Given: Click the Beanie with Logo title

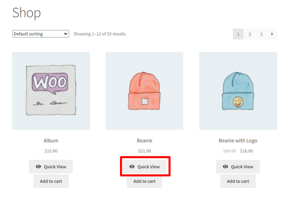Looking at the screenshot, I should pyautogui.click(x=238, y=141).
